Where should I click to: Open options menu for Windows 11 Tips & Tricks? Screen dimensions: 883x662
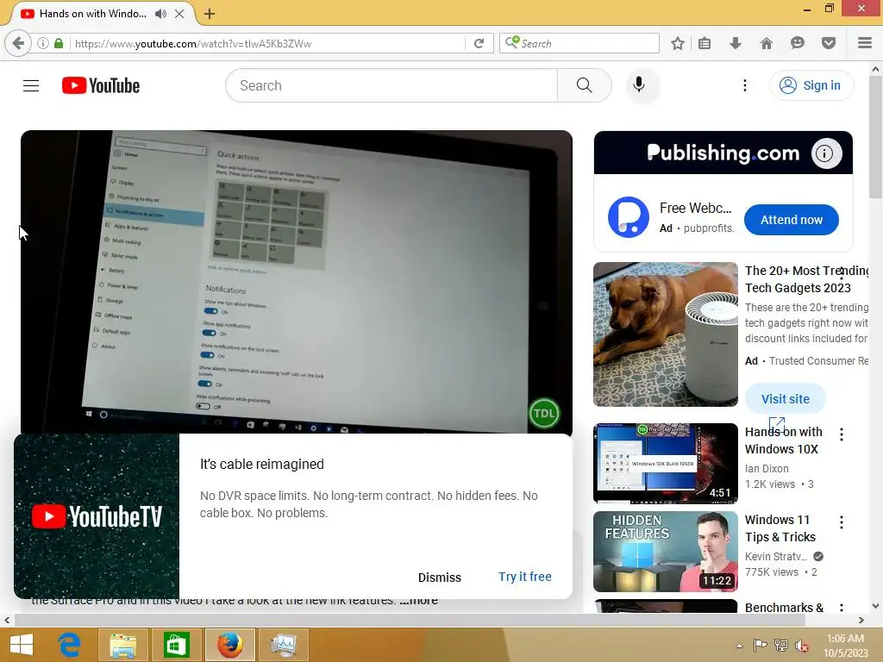[842, 521]
